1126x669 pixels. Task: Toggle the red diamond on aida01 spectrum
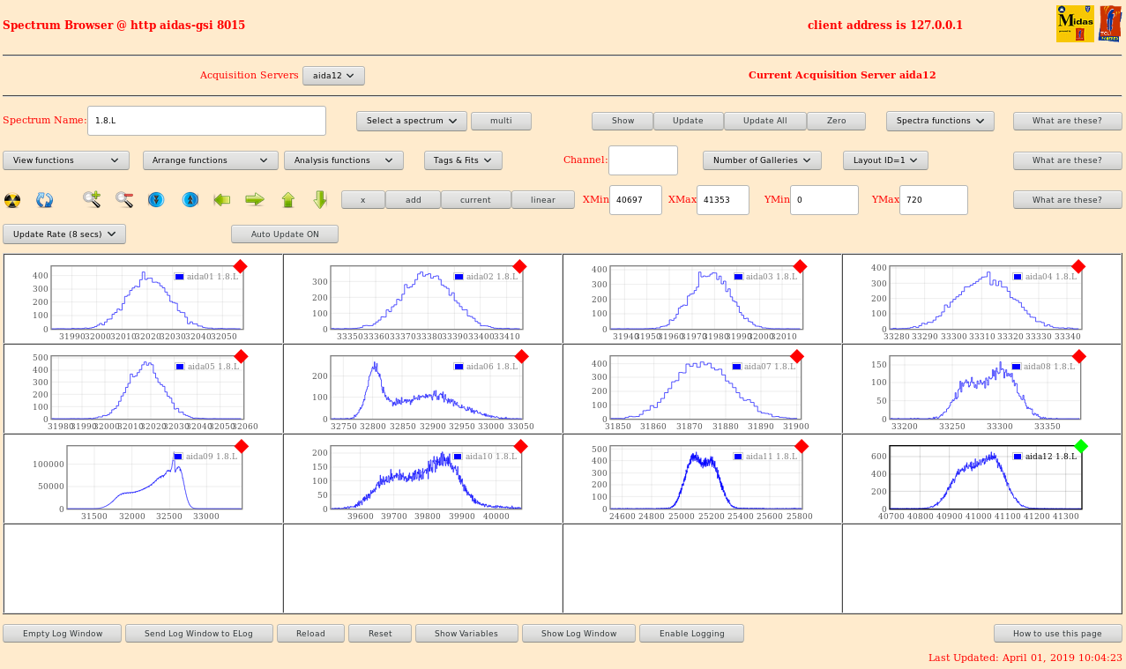240,266
